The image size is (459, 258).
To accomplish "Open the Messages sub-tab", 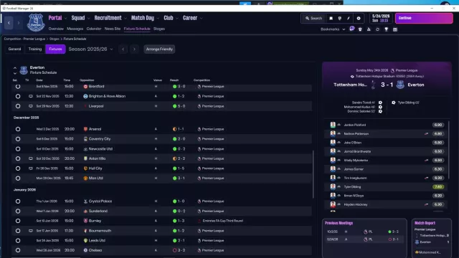I will point(75,29).
